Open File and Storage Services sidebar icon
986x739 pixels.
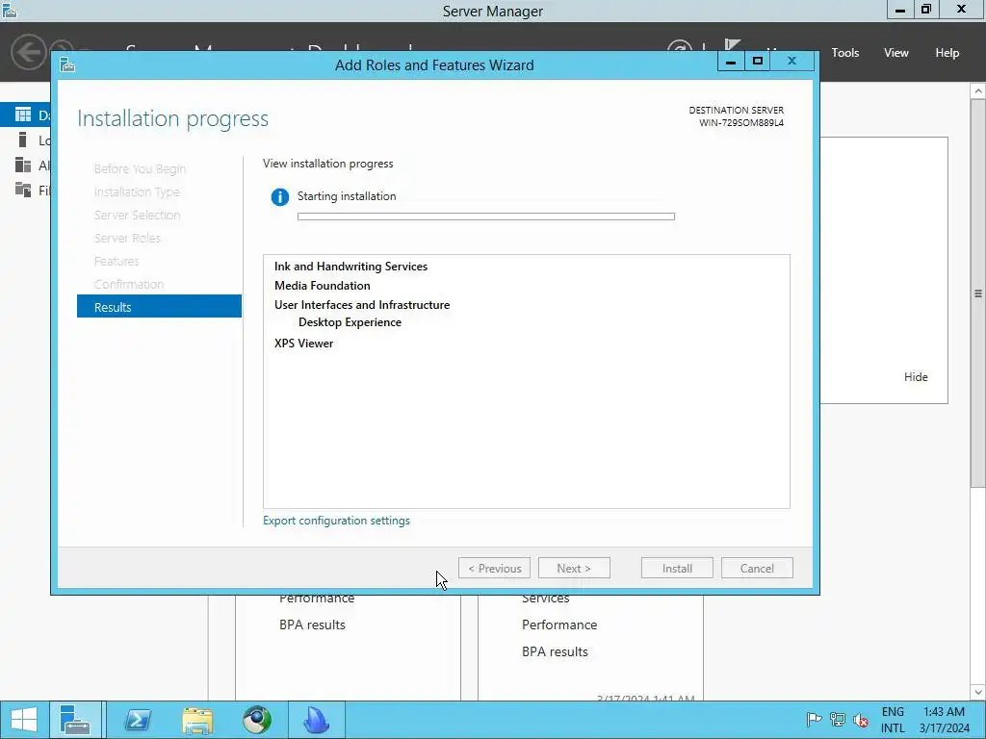[x=23, y=190]
